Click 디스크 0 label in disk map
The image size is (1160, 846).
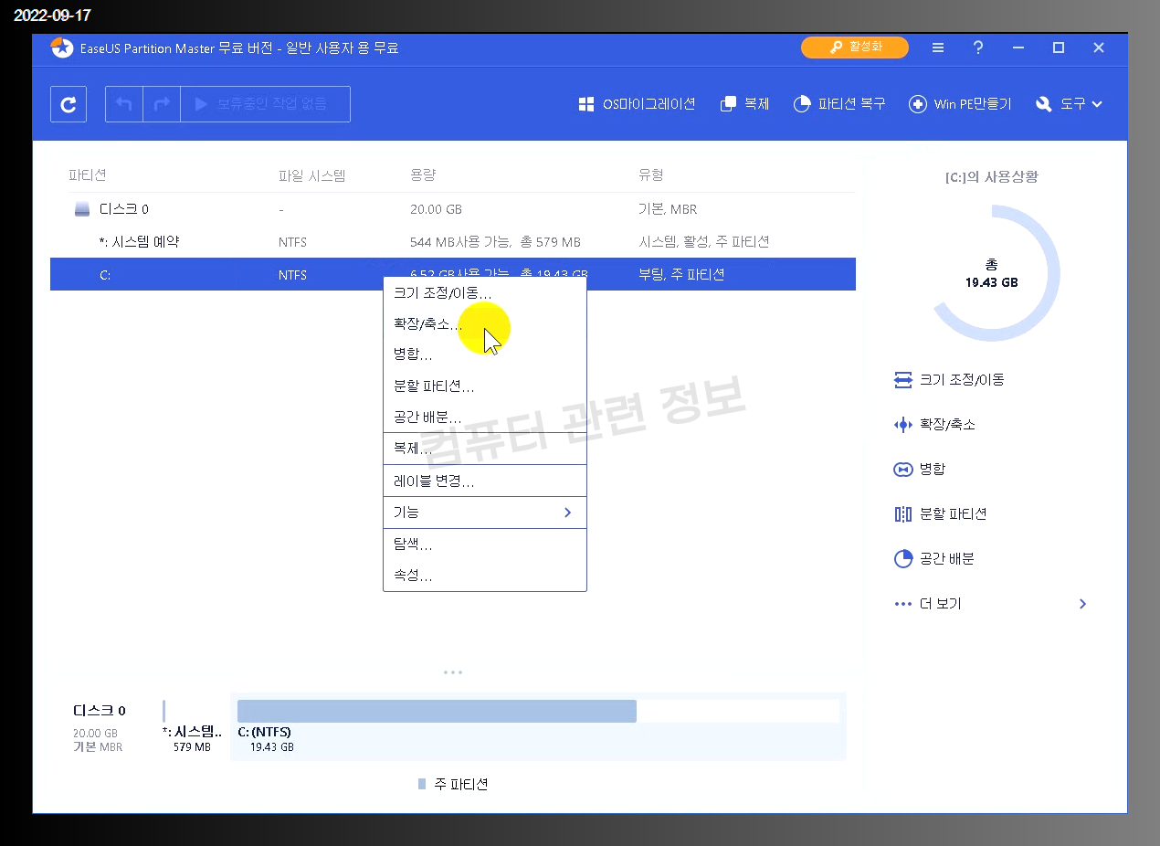point(100,710)
